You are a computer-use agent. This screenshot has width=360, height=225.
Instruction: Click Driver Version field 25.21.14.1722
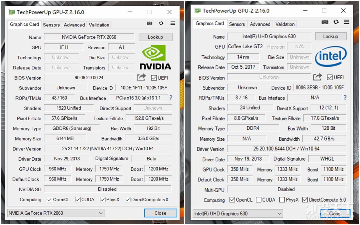(108, 148)
